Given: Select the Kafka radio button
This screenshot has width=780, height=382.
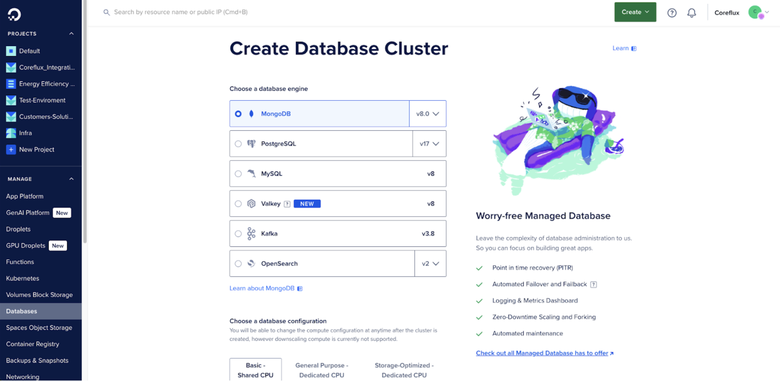Looking at the screenshot, I should coord(238,233).
